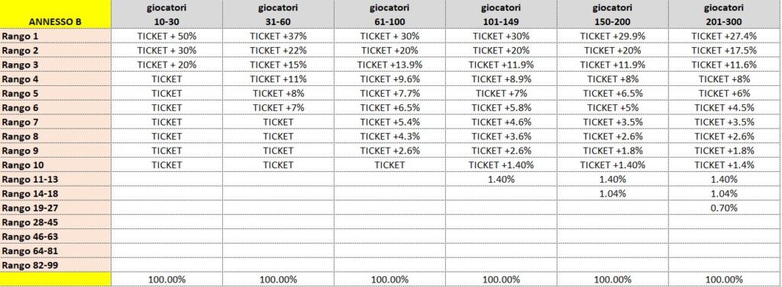Click the giocatori 150-200 column header
The width and height of the screenshot is (782, 287).
[x=612, y=14]
